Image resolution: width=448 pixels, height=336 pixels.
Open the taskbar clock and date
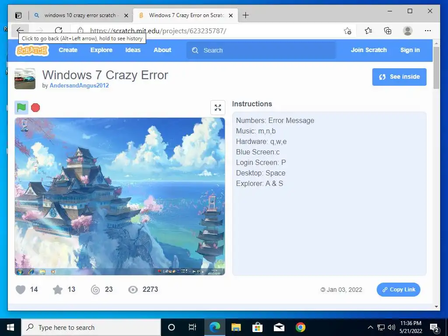tap(410, 327)
